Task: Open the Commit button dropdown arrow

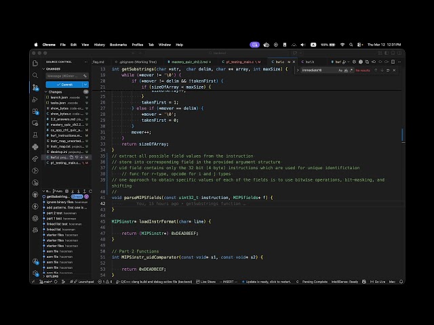Action: 85,84
